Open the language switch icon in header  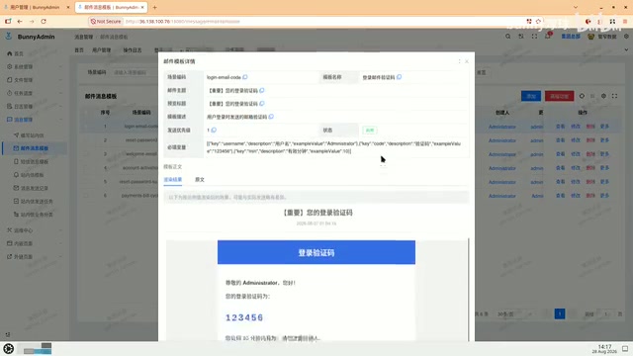coord(521,37)
